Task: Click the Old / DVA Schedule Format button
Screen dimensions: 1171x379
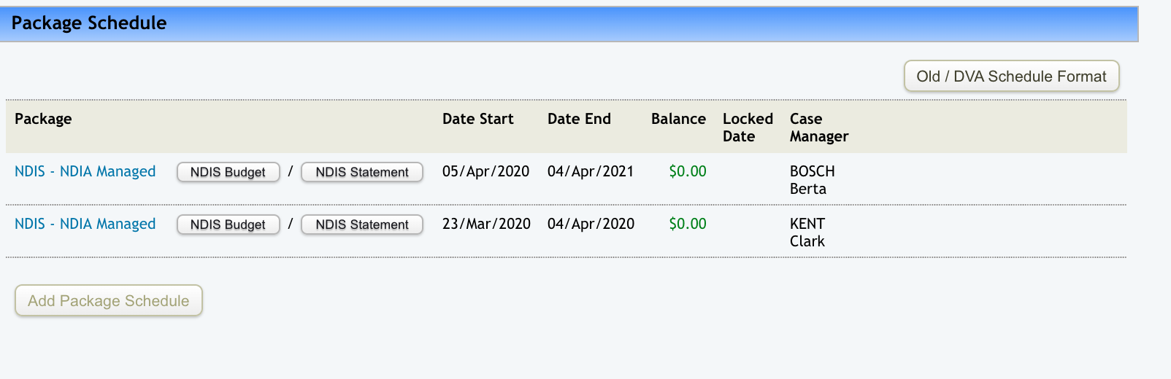Action: pyautogui.click(x=1011, y=77)
